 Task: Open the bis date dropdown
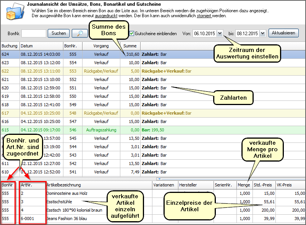pos(262,34)
